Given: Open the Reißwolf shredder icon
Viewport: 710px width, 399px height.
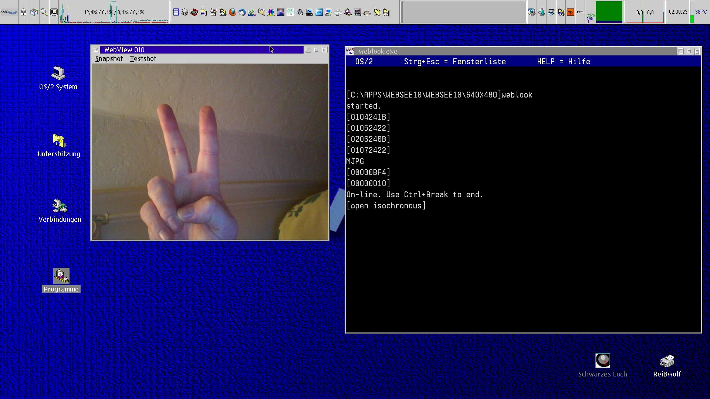Looking at the screenshot, I should point(667,361).
